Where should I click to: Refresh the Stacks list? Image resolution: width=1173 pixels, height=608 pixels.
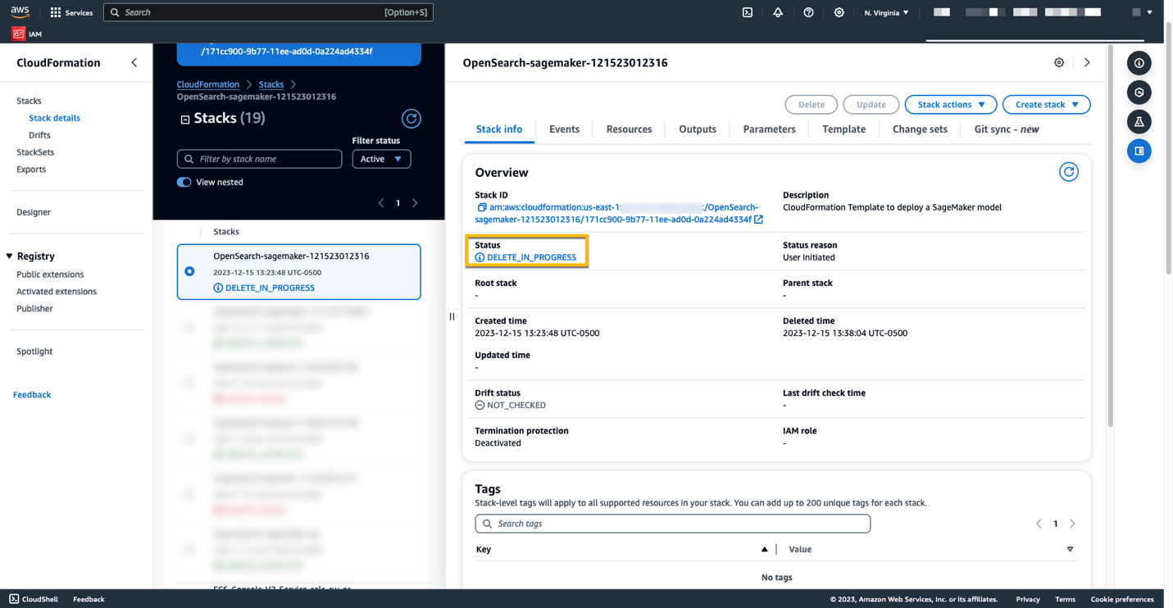click(411, 118)
